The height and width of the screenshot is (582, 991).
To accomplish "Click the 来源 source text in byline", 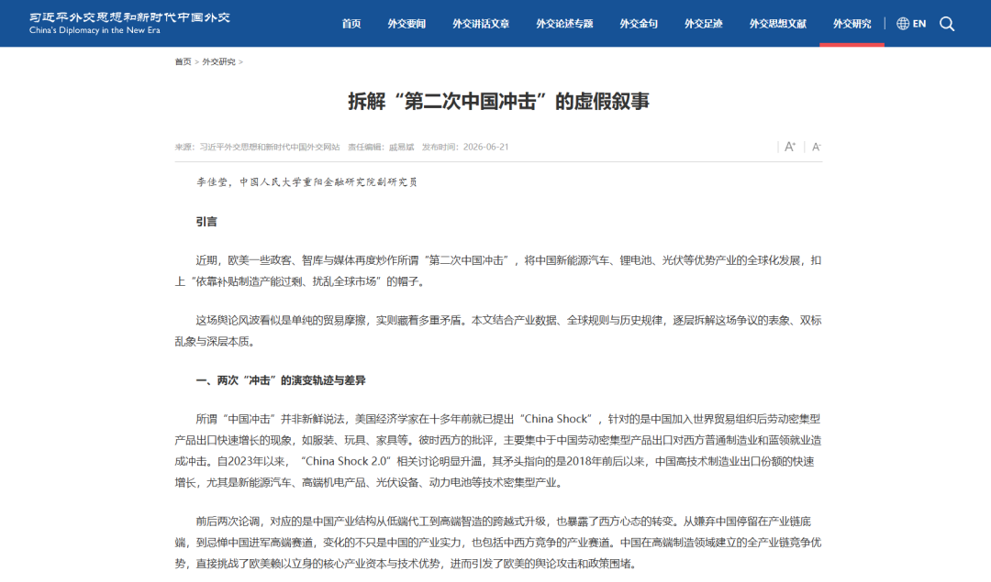I will 257,147.
